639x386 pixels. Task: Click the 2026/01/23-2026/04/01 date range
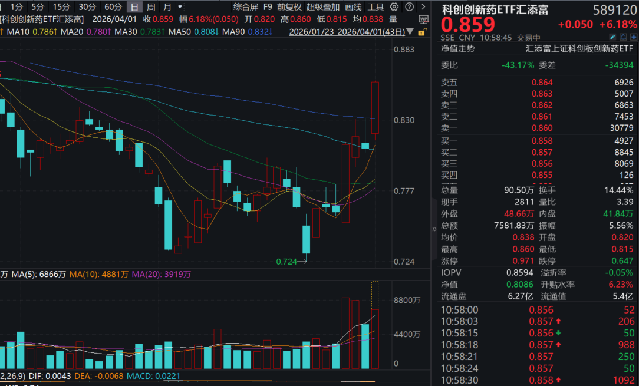pos(347,32)
